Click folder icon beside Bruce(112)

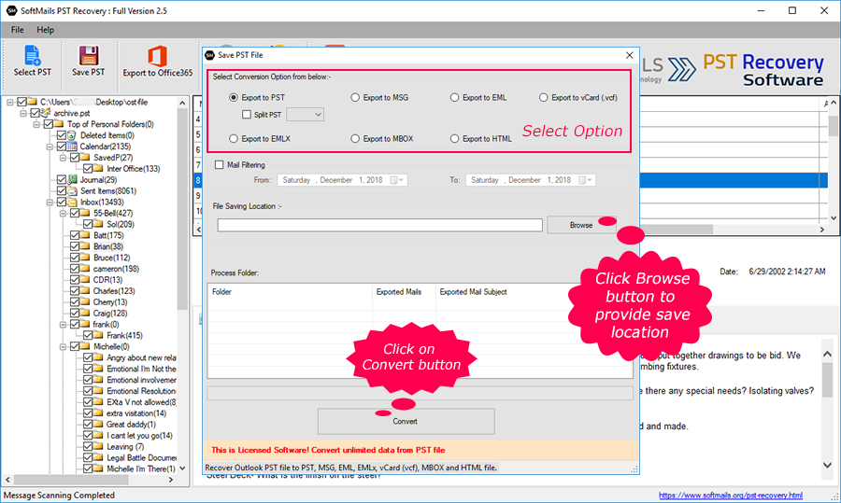point(85,258)
